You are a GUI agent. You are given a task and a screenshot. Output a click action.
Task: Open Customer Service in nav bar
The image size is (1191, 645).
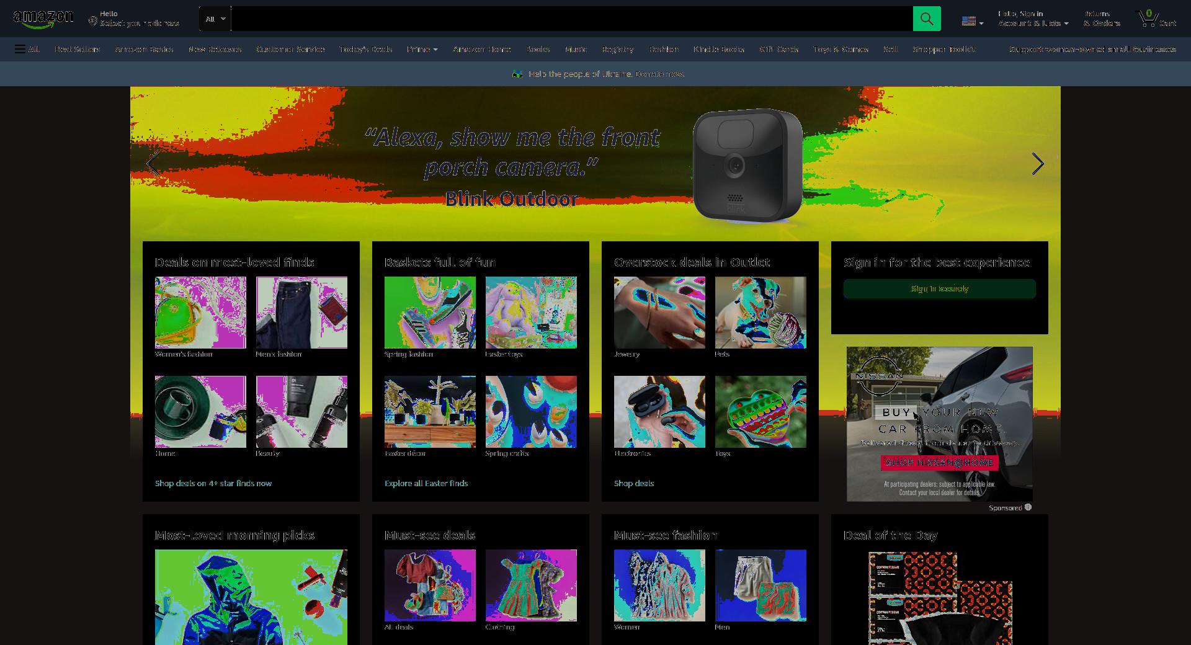290,49
